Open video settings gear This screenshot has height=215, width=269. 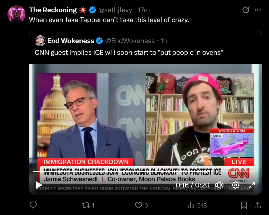(x=235, y=185)
